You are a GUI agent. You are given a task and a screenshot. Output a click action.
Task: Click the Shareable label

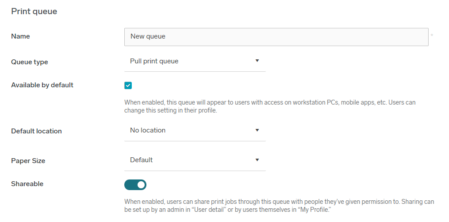coord(27,184)
